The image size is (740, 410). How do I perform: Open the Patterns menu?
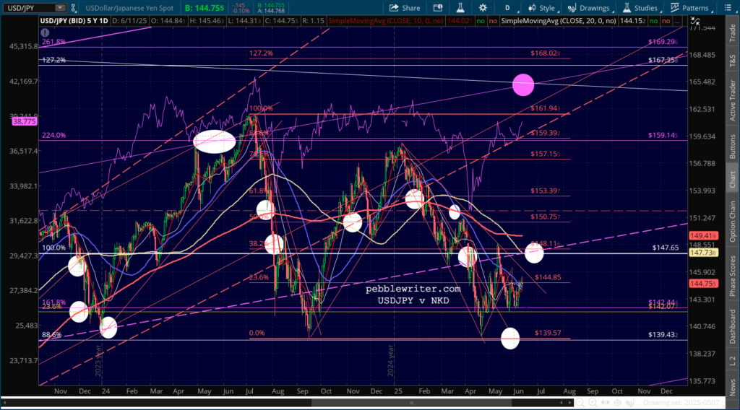[x=692, y=8]
